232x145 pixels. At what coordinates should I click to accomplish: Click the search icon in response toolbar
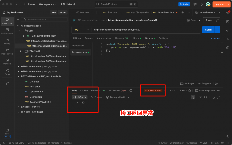(206, 97)
